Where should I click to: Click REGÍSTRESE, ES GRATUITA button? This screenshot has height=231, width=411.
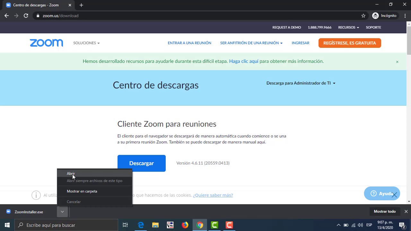[350, 43]
